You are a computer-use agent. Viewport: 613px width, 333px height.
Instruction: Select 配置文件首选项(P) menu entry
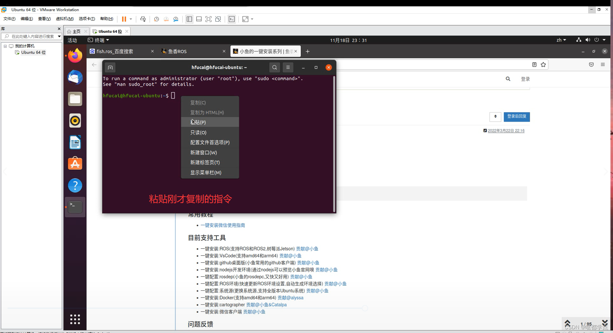point(210,142)
